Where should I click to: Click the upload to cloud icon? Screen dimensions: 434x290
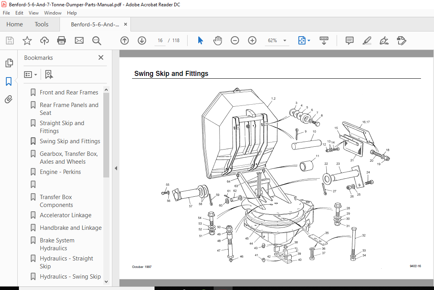point(44,41)
